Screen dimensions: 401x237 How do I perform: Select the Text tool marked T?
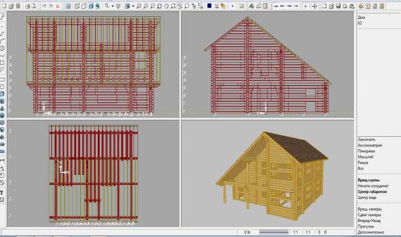click(2, 192)
